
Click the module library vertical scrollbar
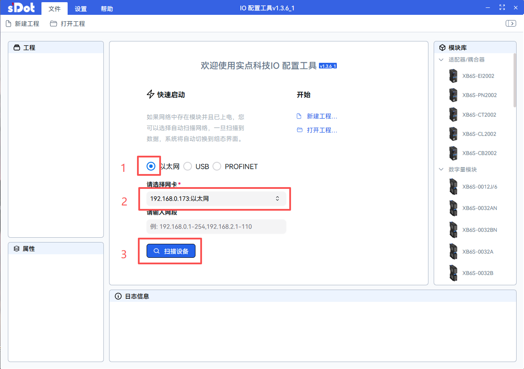point(515,83)
